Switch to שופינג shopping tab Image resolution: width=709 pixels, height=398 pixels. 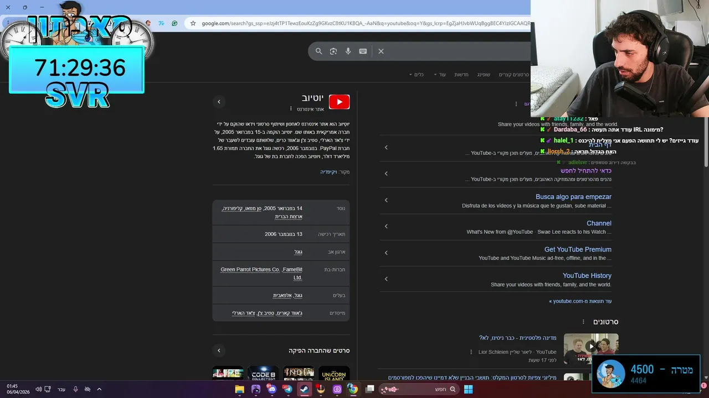click(x=484, y=75)
